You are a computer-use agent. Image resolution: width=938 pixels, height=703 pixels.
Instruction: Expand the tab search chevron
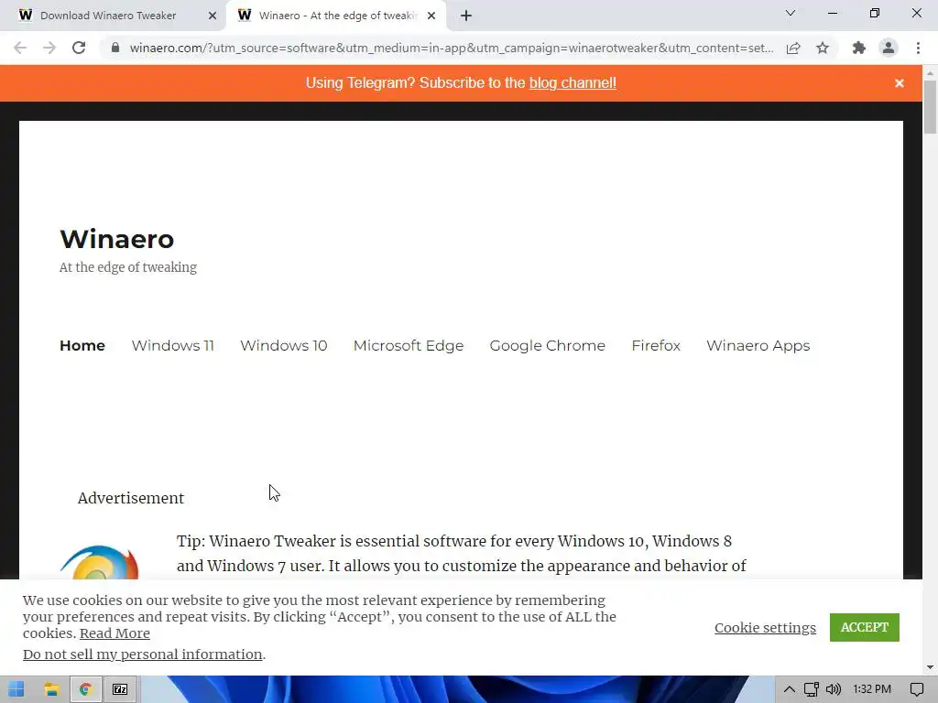(x=791, y=13)
